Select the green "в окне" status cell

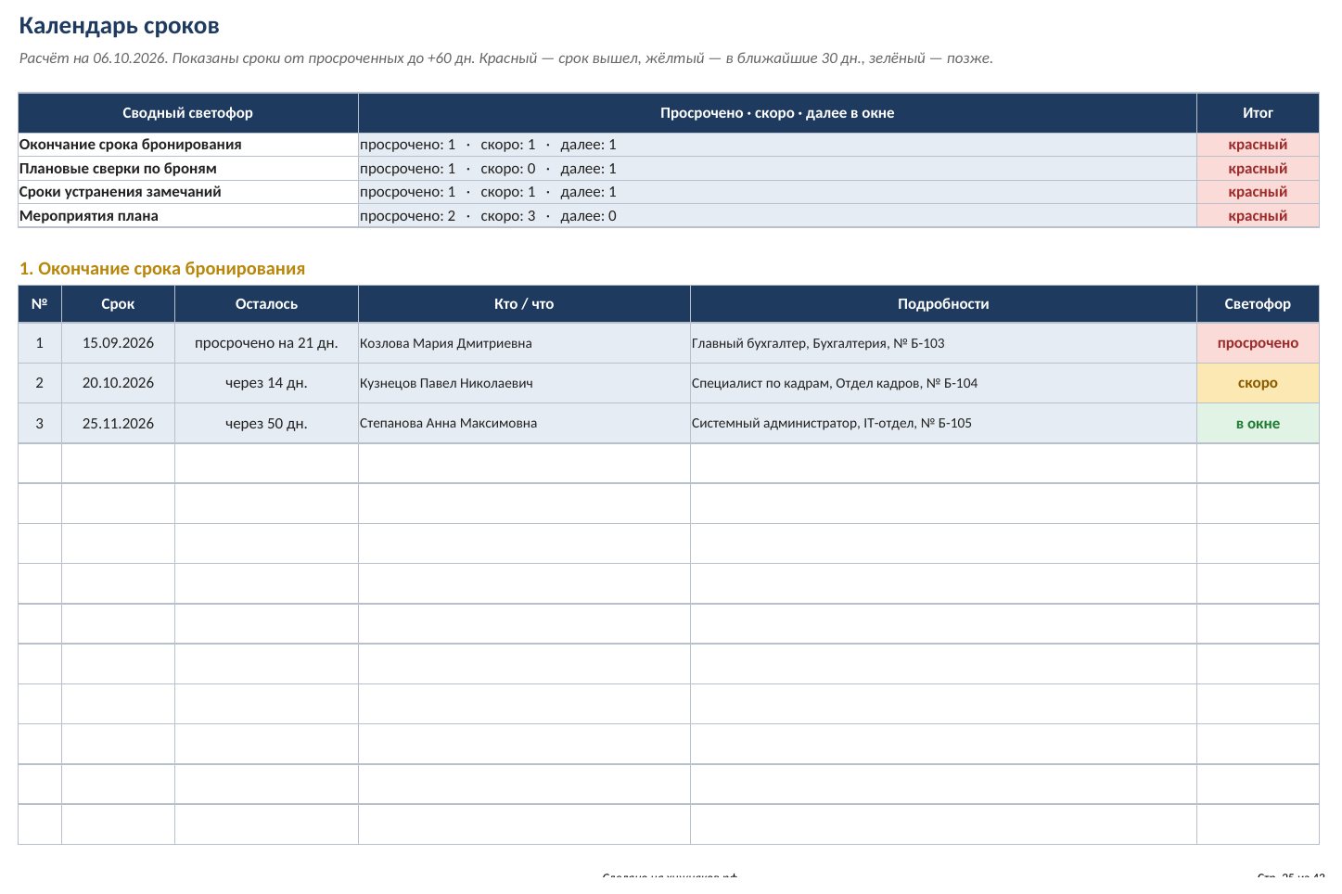[1258, 424]
